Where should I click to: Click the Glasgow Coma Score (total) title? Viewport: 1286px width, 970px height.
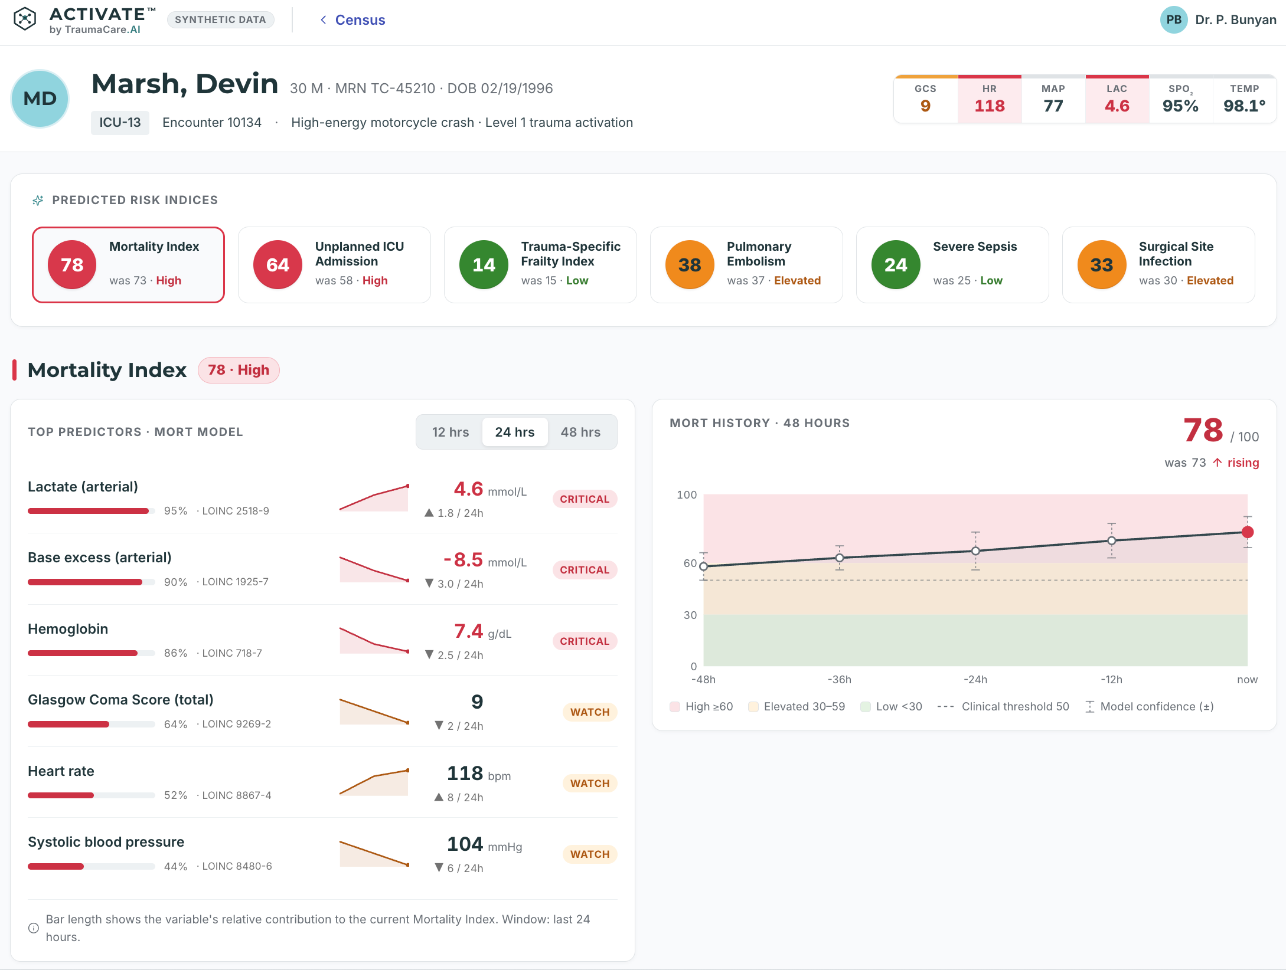pos(120,700)
